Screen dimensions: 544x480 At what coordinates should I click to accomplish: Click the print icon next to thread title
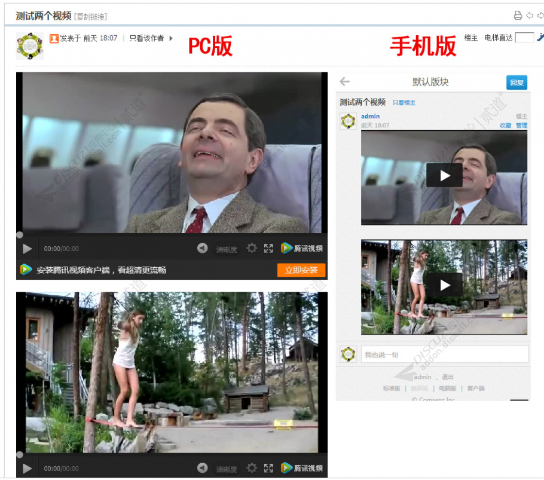tap(518, 16)
